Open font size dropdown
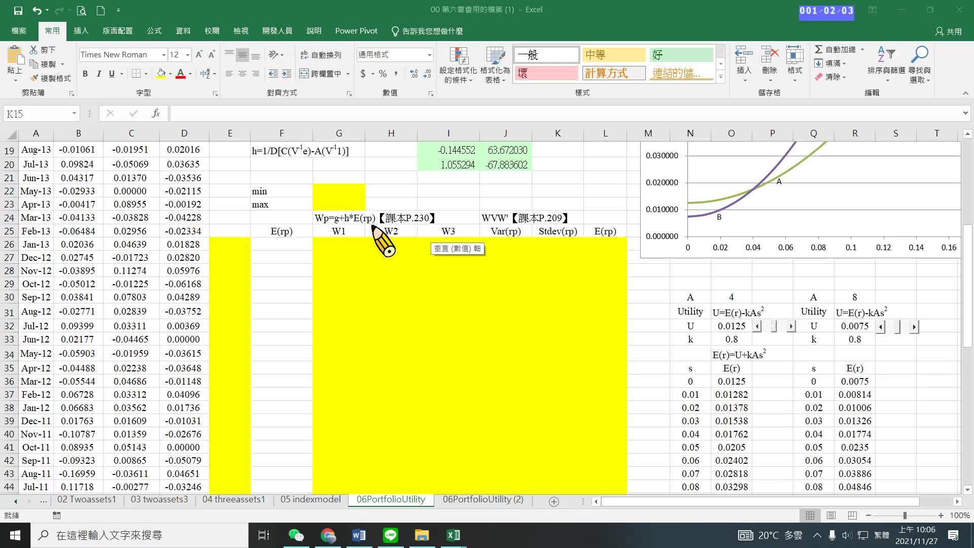 (x=188, y=55)
